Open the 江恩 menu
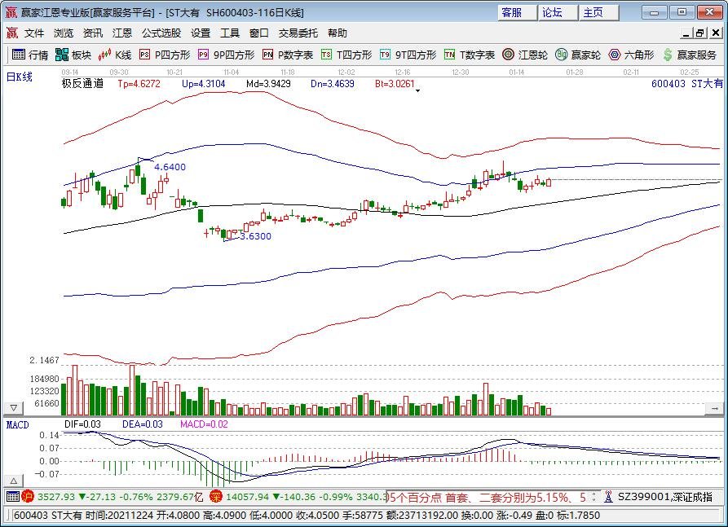728x527 pixels. click(122, 33)
